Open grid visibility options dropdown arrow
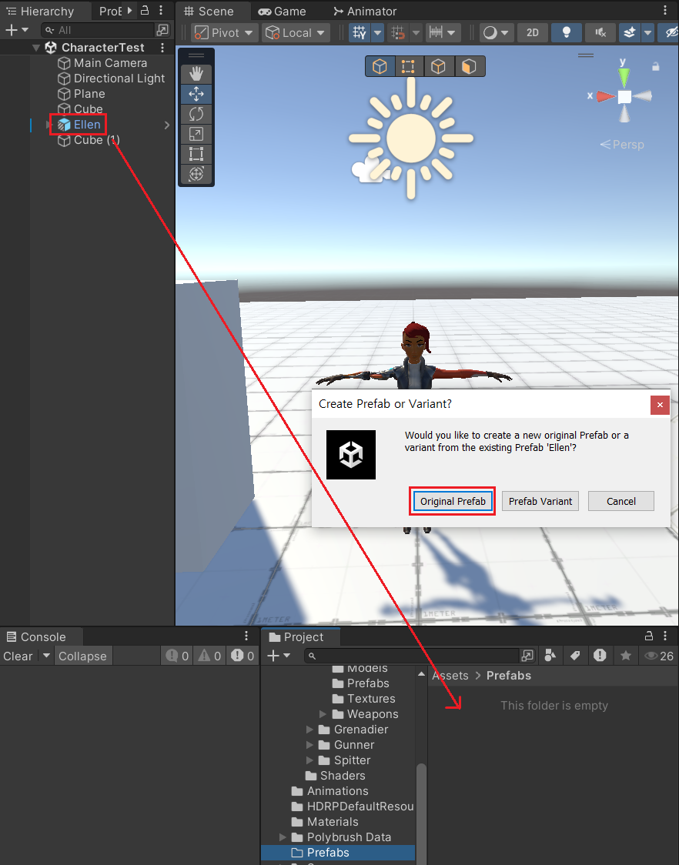 coord(377,33)
